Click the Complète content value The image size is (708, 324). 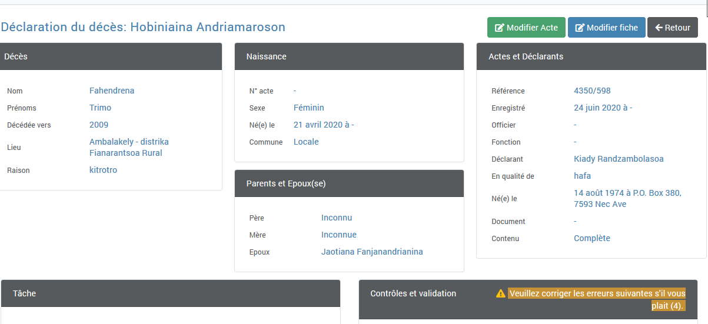pyautogui.click(x=592, y=238)
